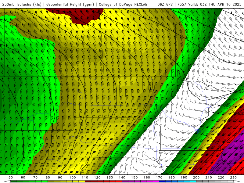Select the 160 color bar label
The height and width of the screenshot is (183, 244).
pyautogui.click(x=147, y=178)
